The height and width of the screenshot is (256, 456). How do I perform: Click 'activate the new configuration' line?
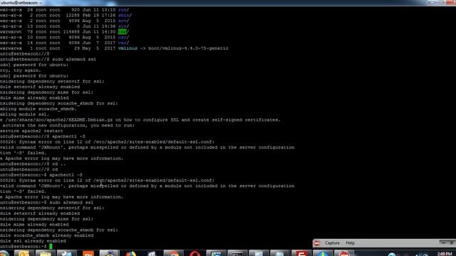[68, 125]
